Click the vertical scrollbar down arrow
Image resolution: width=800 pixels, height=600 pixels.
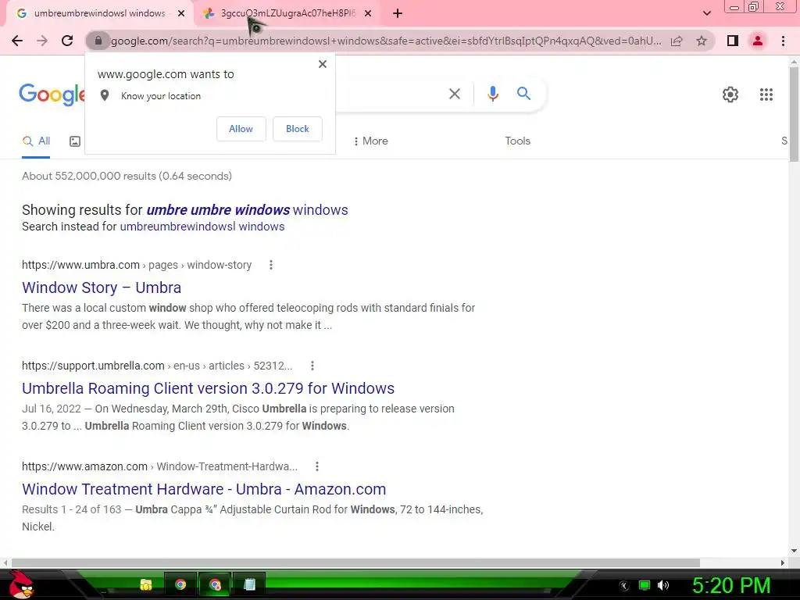pyautogui.click(x=794, y=551)
